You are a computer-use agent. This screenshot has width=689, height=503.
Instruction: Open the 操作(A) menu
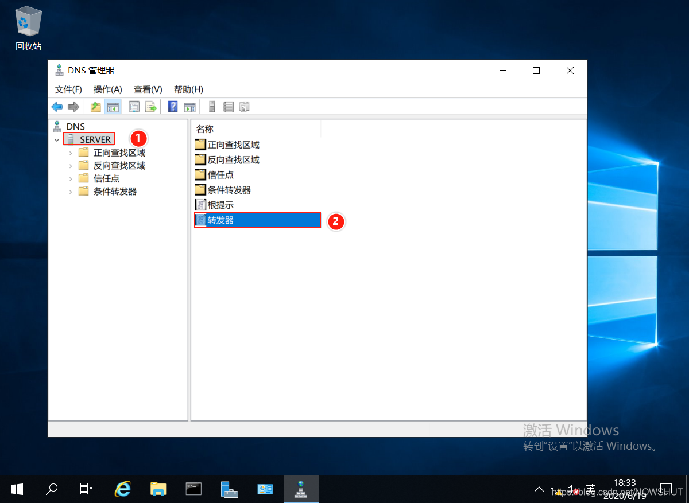point(108,89)
